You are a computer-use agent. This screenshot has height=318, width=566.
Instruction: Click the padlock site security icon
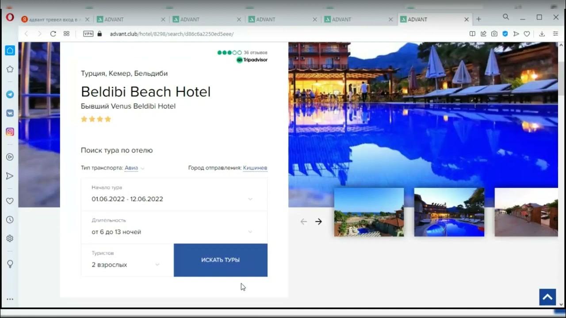pyautogui.click(x=99, y=34)
